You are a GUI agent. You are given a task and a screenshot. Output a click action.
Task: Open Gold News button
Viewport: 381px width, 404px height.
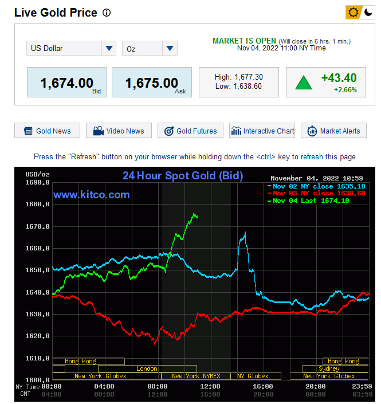coord(47,131)
